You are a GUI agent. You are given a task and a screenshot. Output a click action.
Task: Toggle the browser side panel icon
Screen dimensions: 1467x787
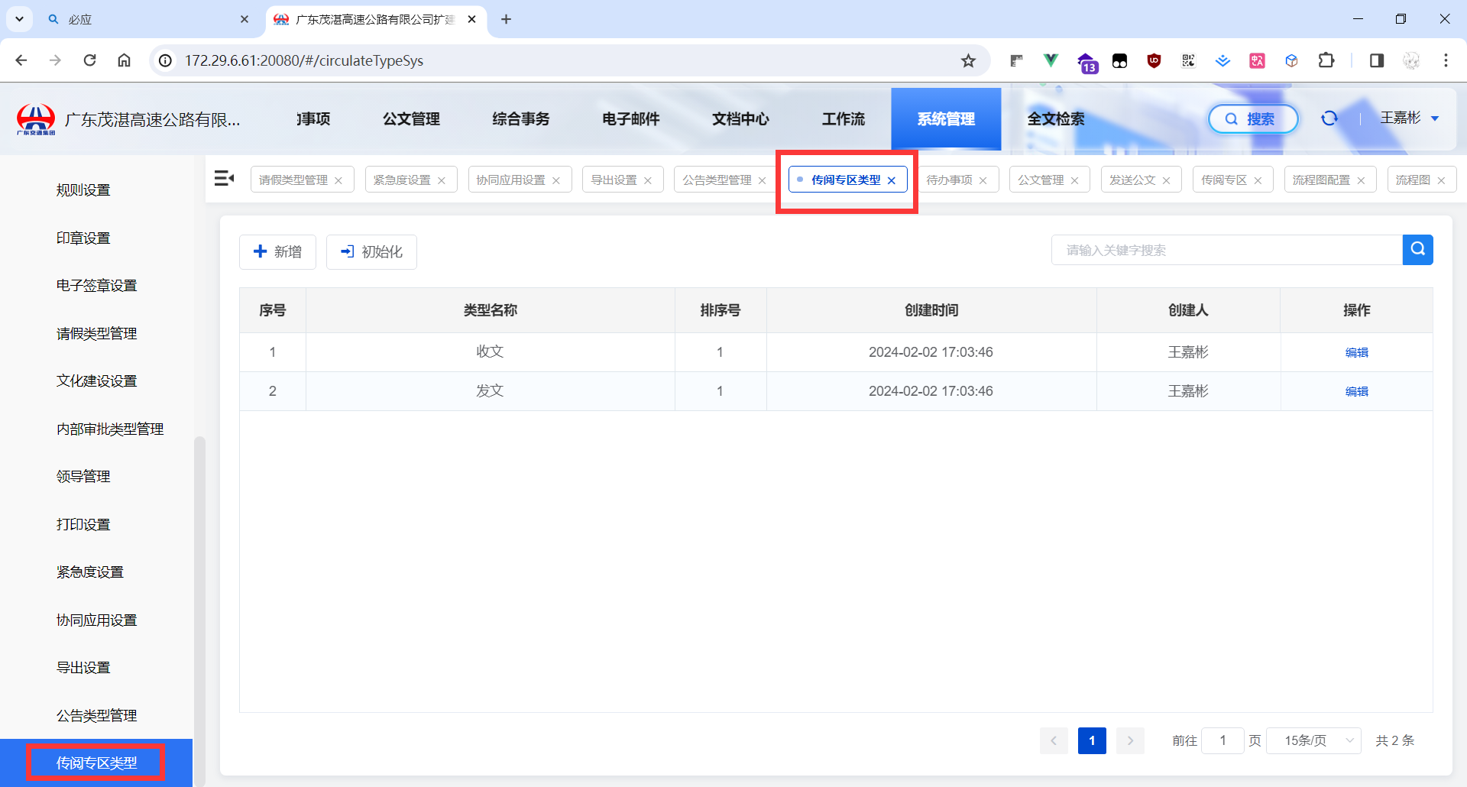point(1377,60)
